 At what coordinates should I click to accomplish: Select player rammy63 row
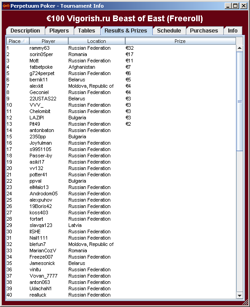pos(121,48)
